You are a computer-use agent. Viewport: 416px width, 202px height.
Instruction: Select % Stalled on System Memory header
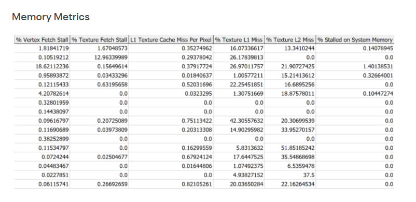tap(355, 40)
